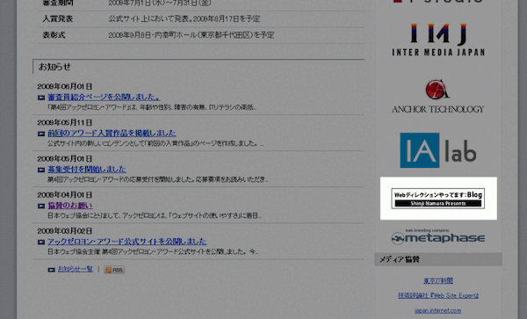
Task: Click arrow bullet beside 前回のアワード入賞作品 news
Action: 41,134
